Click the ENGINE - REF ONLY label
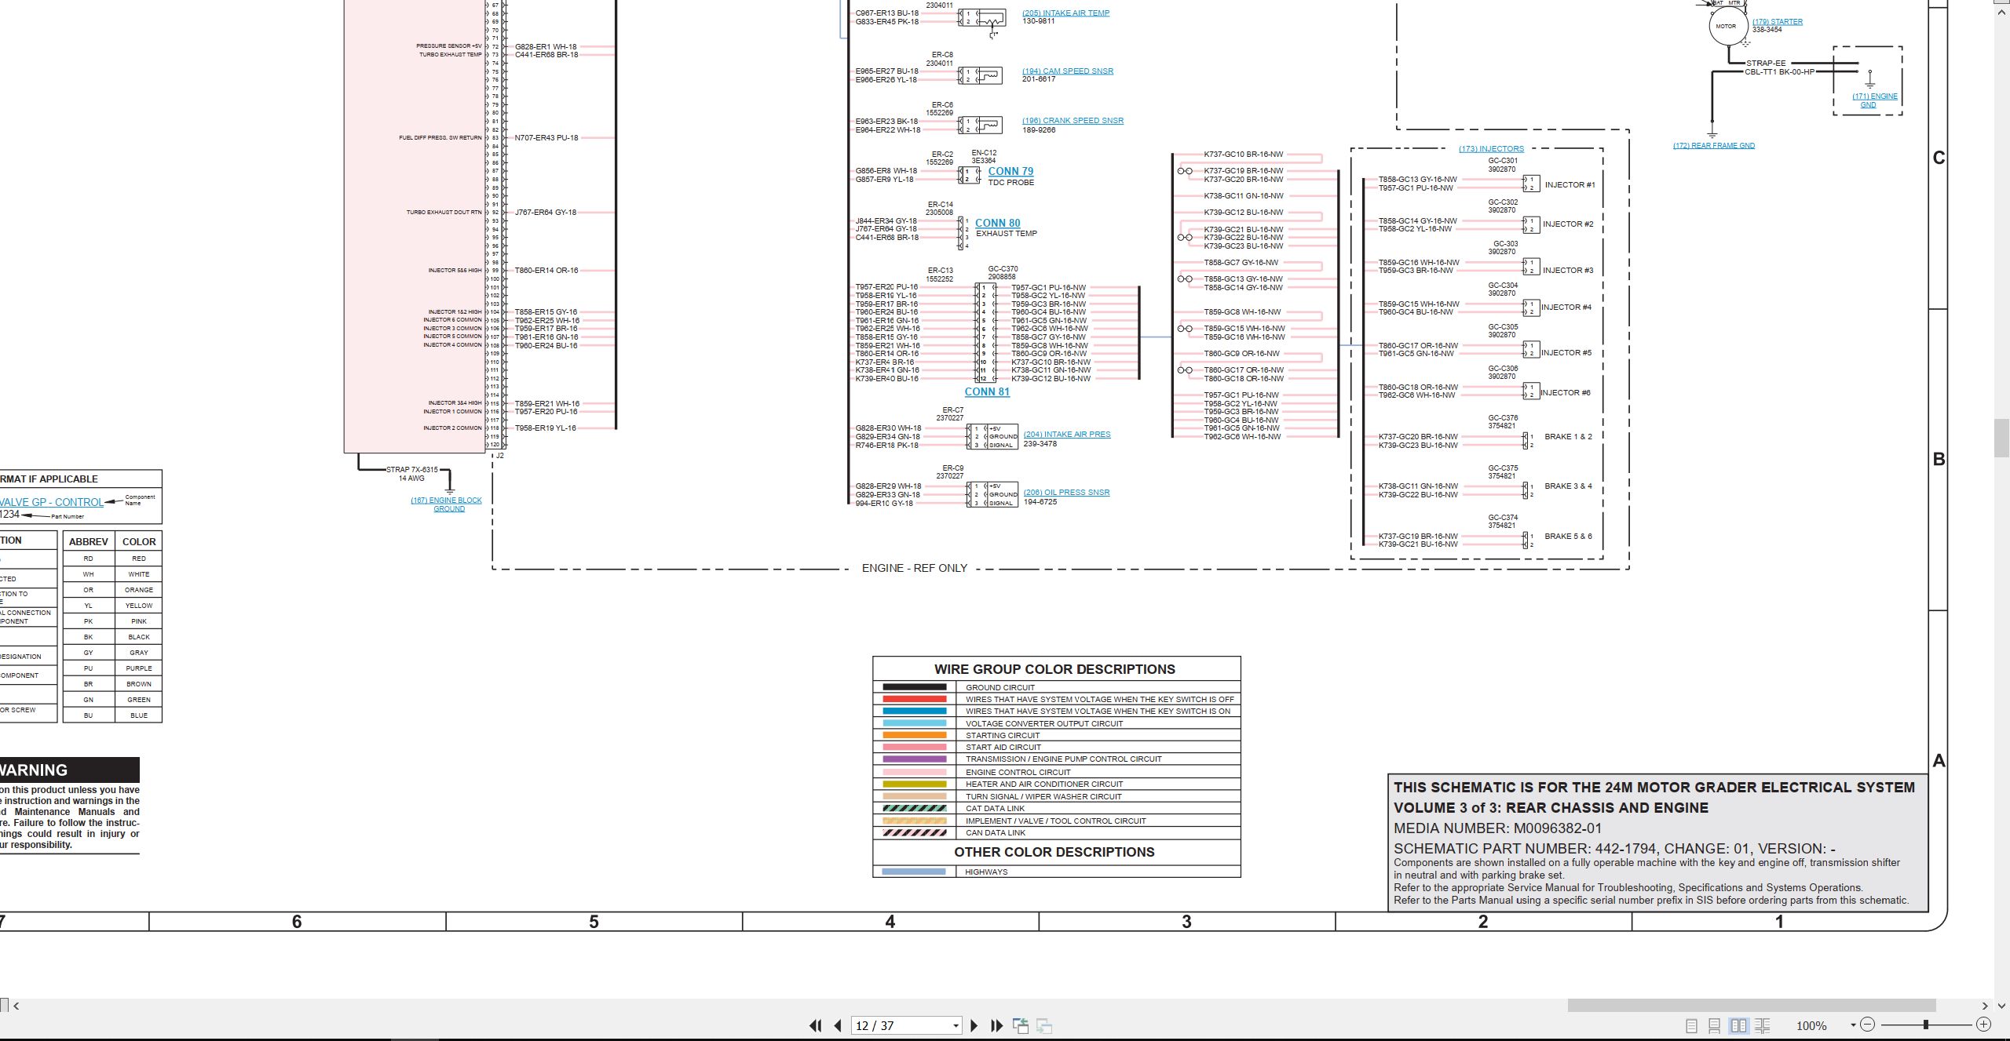Screen dimensions: 2010x1041 coord(914,568)
